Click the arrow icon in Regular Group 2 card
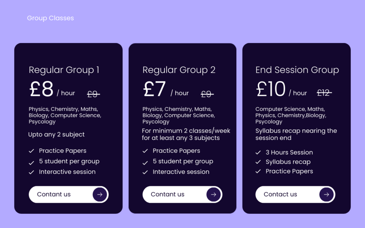The height and width of the screenshot is (228, 365). pos(214,195)
